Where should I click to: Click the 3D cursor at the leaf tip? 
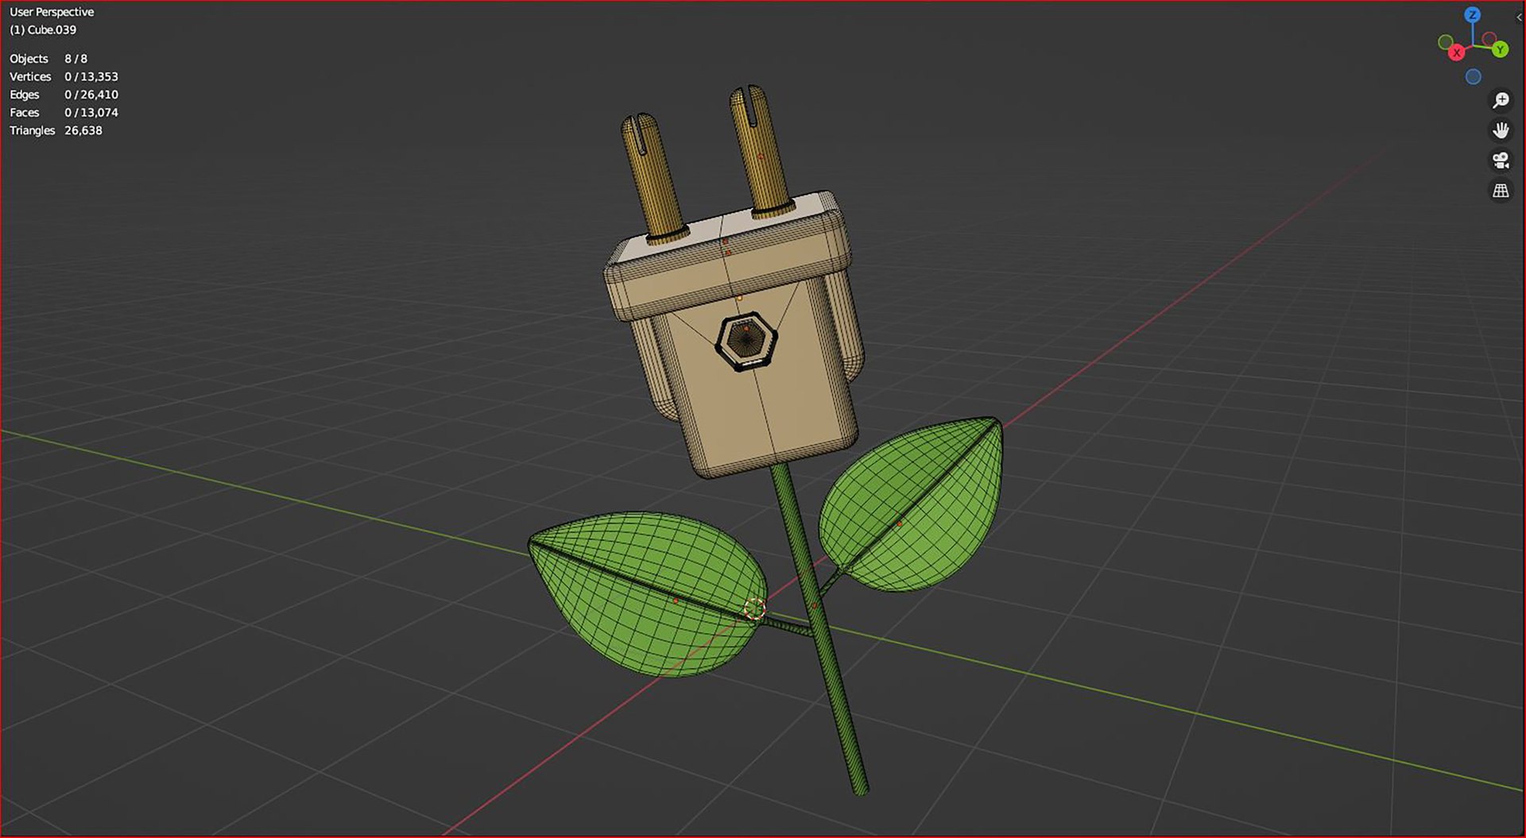coord(754,609)
